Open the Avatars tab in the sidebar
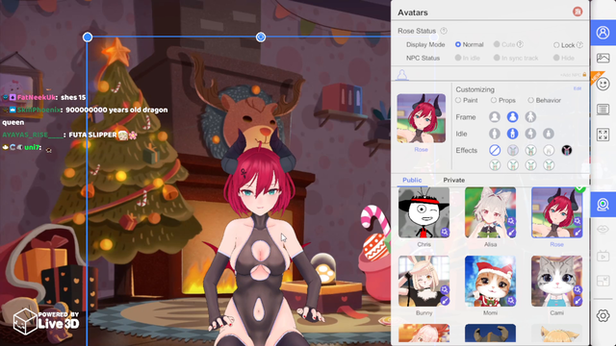 click(x=603, y=33)
